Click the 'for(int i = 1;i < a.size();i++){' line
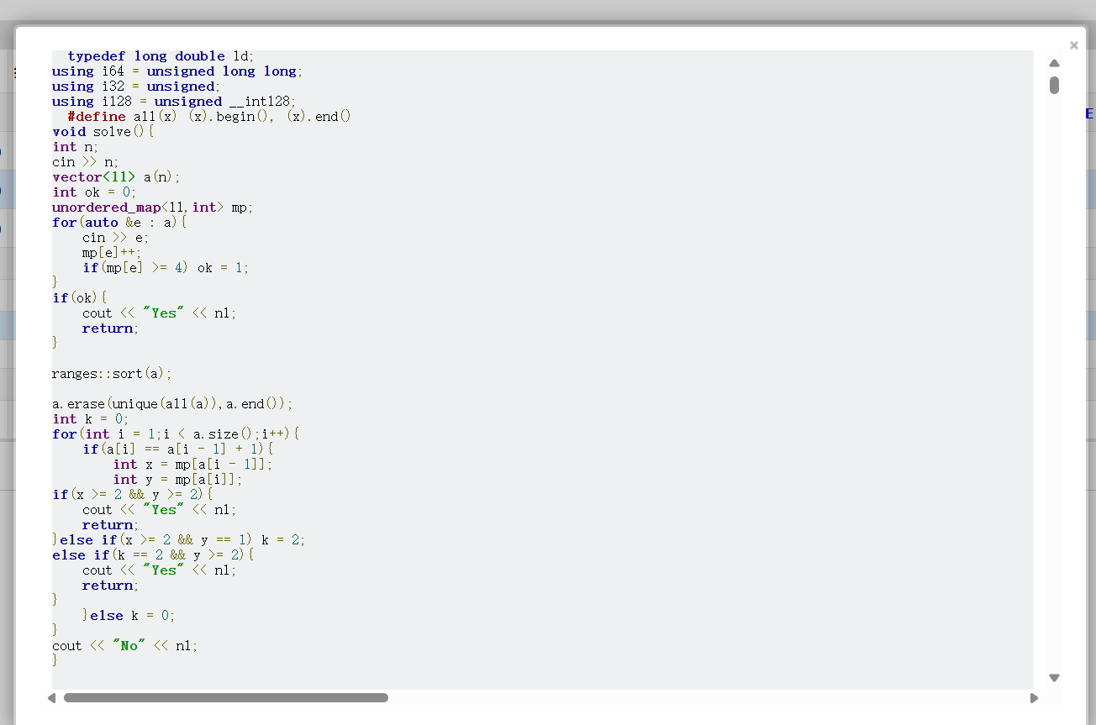The height and width of the screenshot is (725, 1096). tap(176, 434)
